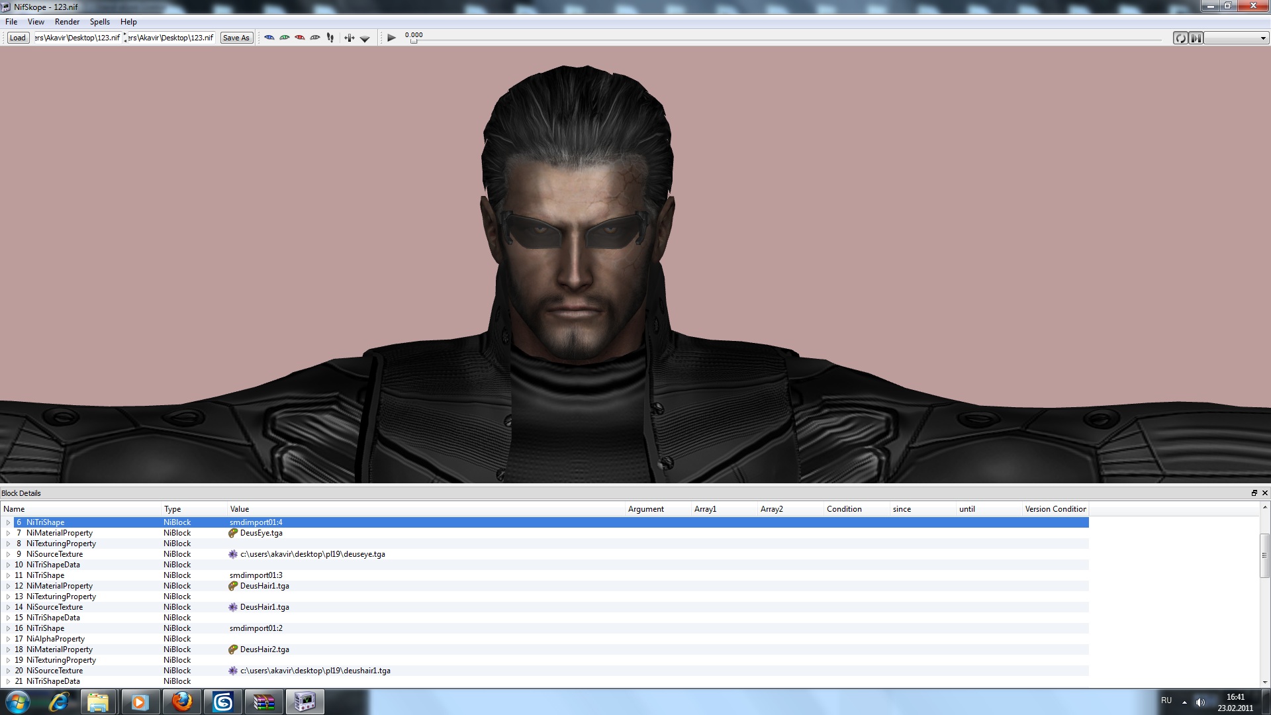This screenshot has height=715, width=1271.
Task: Click the smdimport01:3 value
Action: [x=256, y=575]
